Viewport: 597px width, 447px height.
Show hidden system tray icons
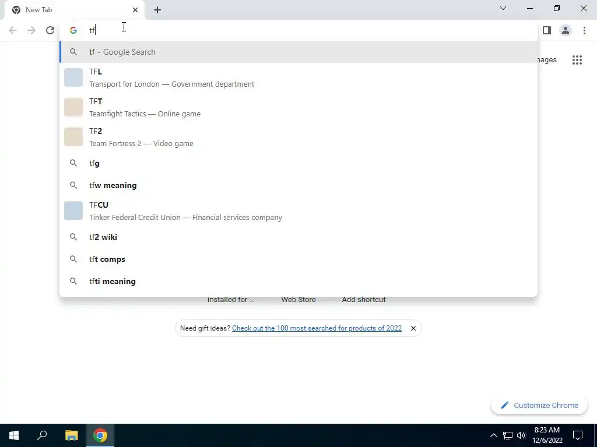(493, 435)
